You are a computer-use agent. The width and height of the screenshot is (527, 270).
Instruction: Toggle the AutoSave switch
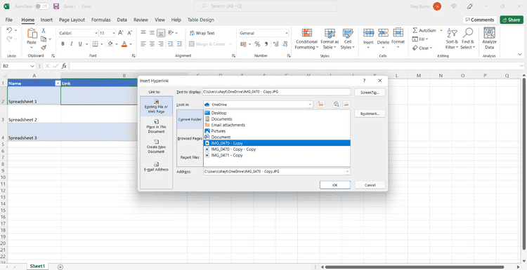pos(41,6)
